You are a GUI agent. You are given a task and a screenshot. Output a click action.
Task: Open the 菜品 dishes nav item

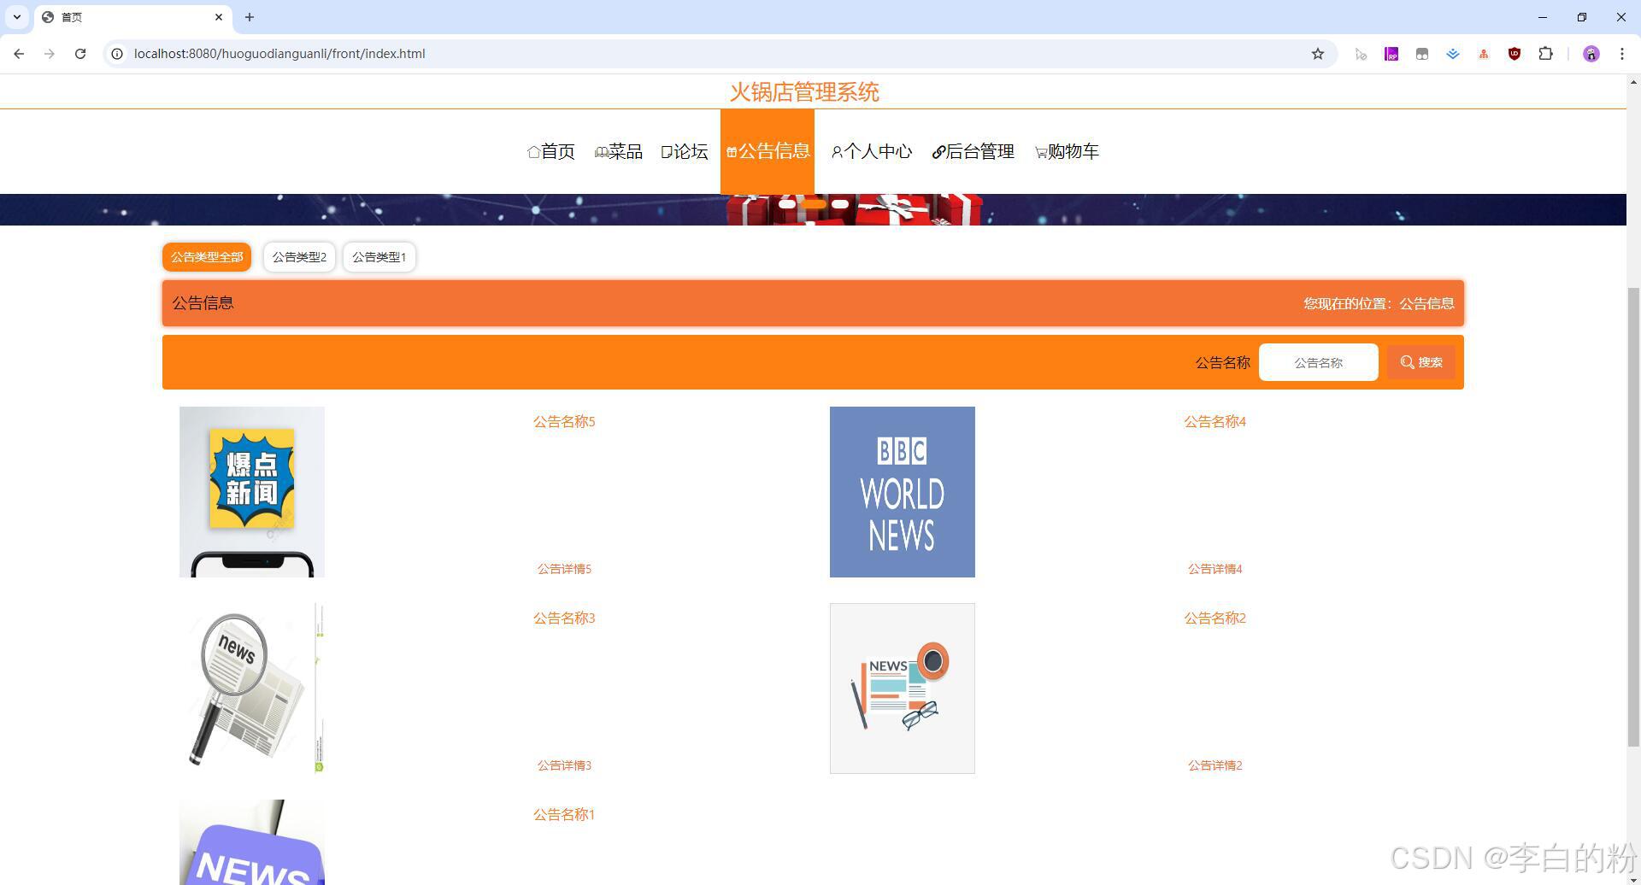point(619,151)
